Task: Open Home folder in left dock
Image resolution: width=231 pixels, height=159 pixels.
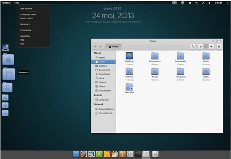Action: click(x=8, y=59)
